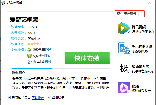Image resolution: width=156 pixels, height=105 pixels.
Task: Click 通过 next to 360杀毒
Action: (x=48, y=49)
